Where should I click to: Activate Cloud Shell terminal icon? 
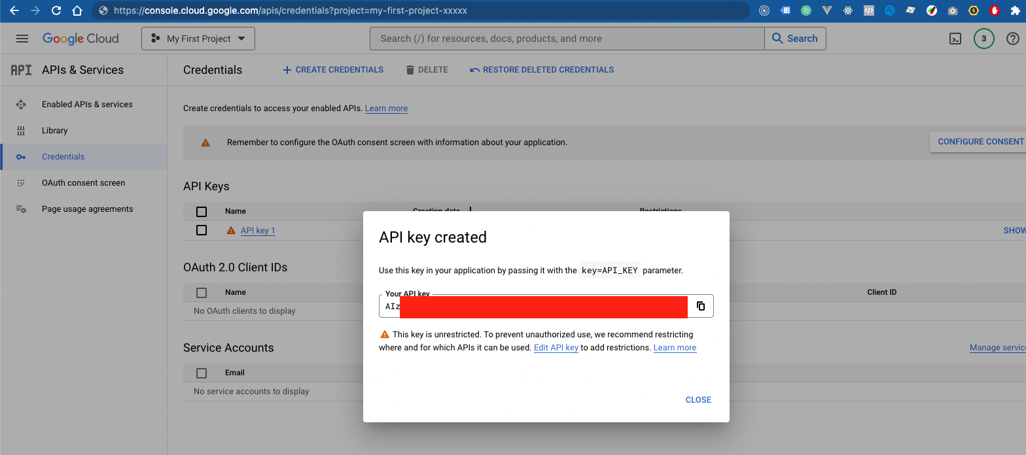[955, 39]
